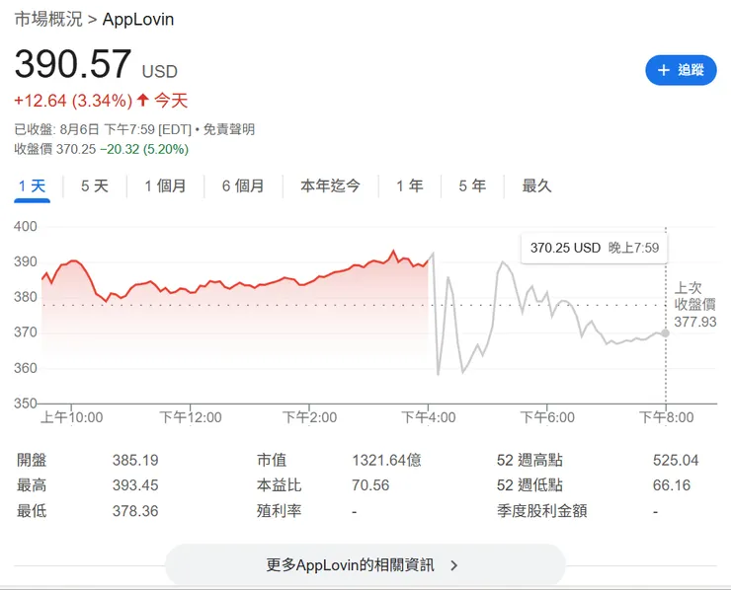The width and height of the screenshot is (731, 590).
Task: Click the 下午2:00 axis label
Action: tap(309, 417)
